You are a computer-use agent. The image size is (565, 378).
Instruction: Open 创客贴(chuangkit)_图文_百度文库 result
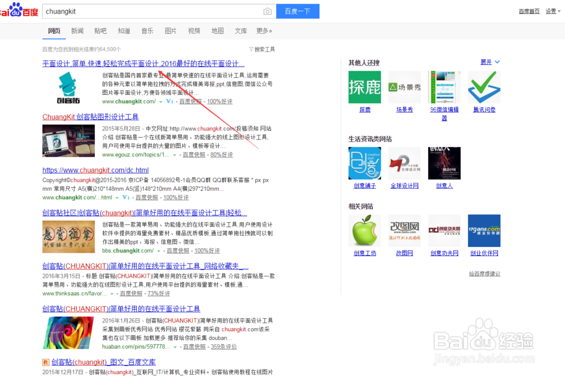click(103, 362)
